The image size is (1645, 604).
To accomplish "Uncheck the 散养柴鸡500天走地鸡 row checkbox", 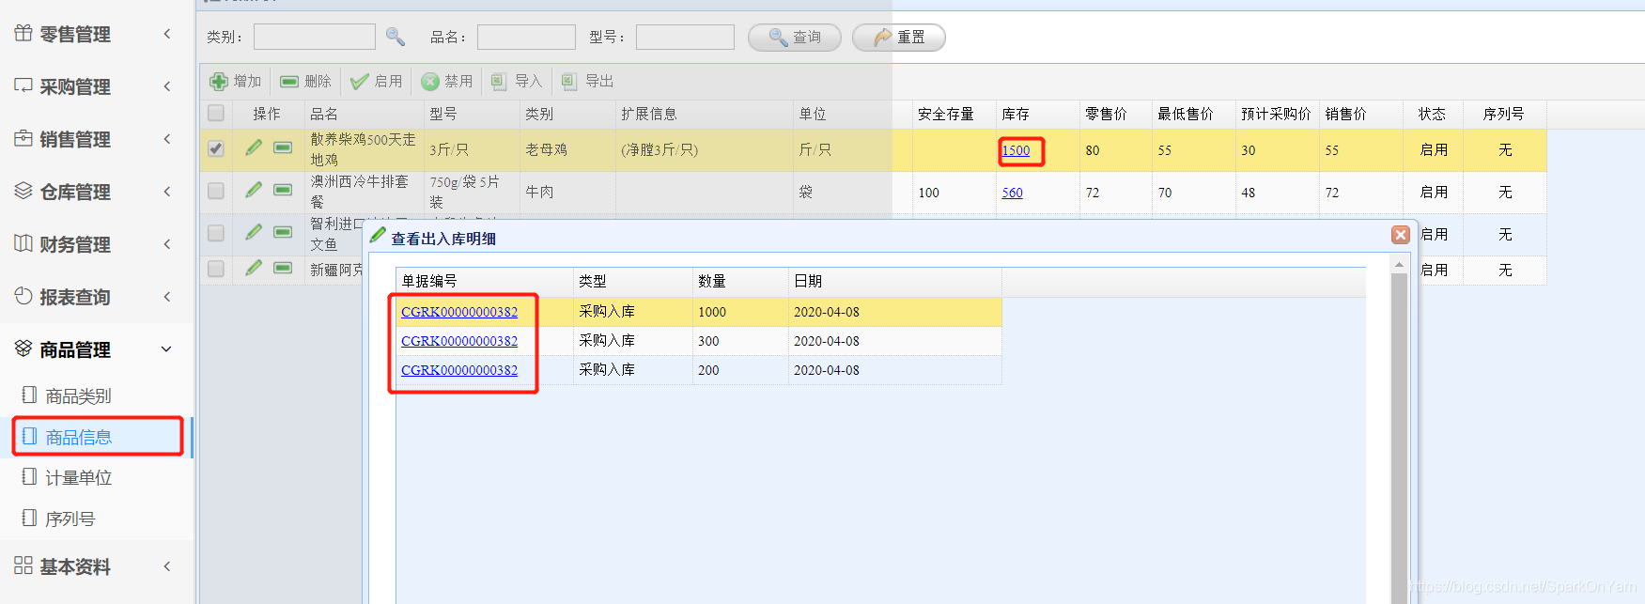I will pos(216,148).
